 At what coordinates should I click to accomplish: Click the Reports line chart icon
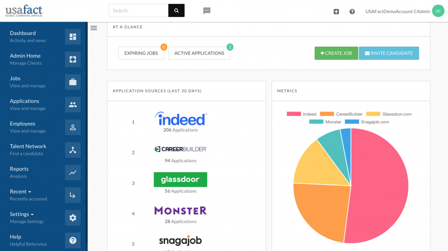click(73, 172)
